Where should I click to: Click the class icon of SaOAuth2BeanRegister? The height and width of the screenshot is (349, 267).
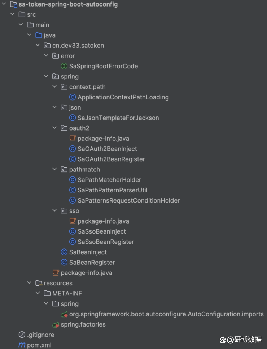tap(73, 159)
